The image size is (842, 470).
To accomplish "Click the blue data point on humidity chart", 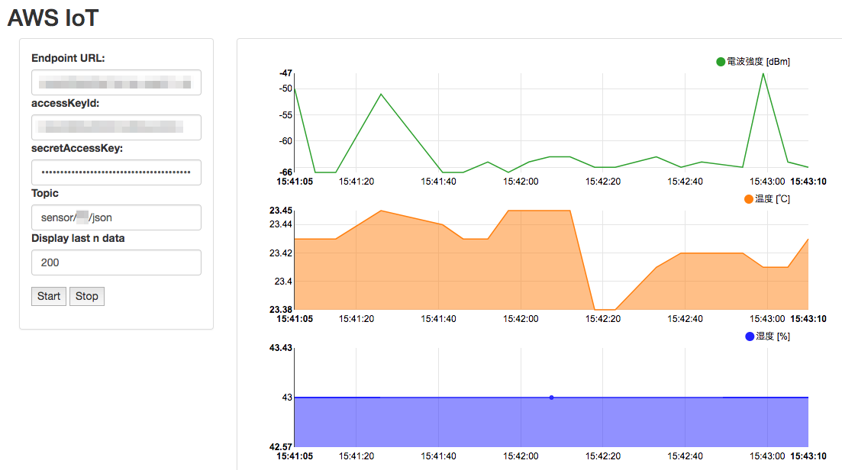I will click(x=551, y=398).
